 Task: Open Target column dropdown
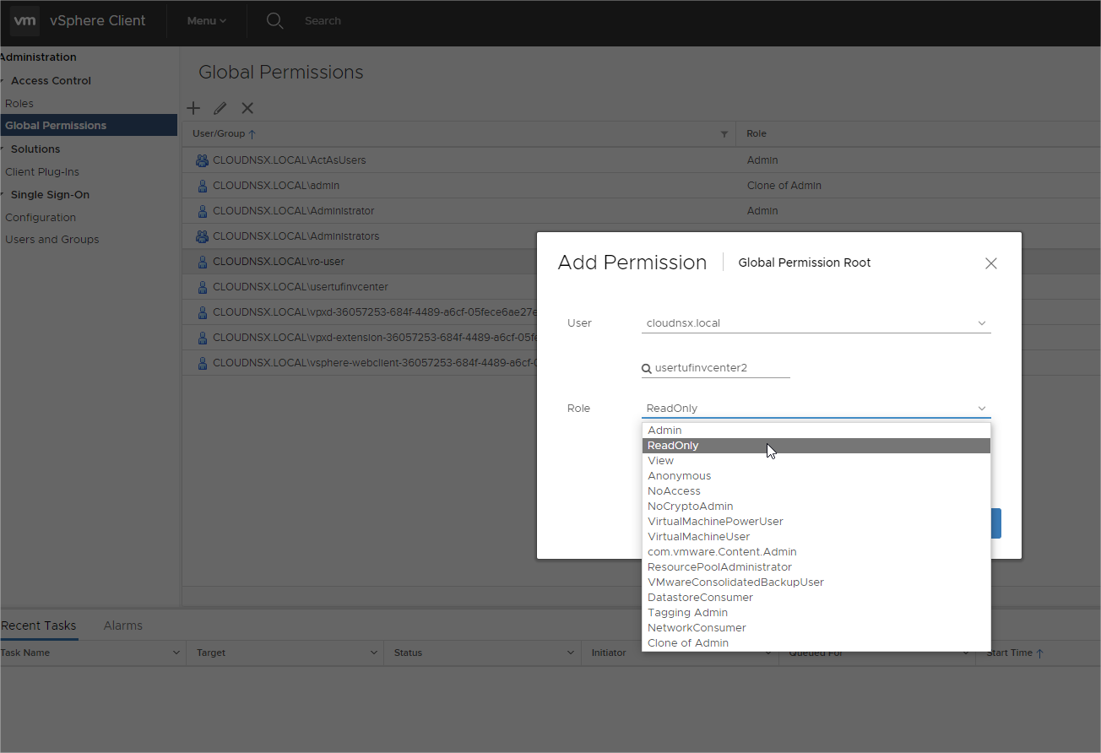(x=374, y=653)
